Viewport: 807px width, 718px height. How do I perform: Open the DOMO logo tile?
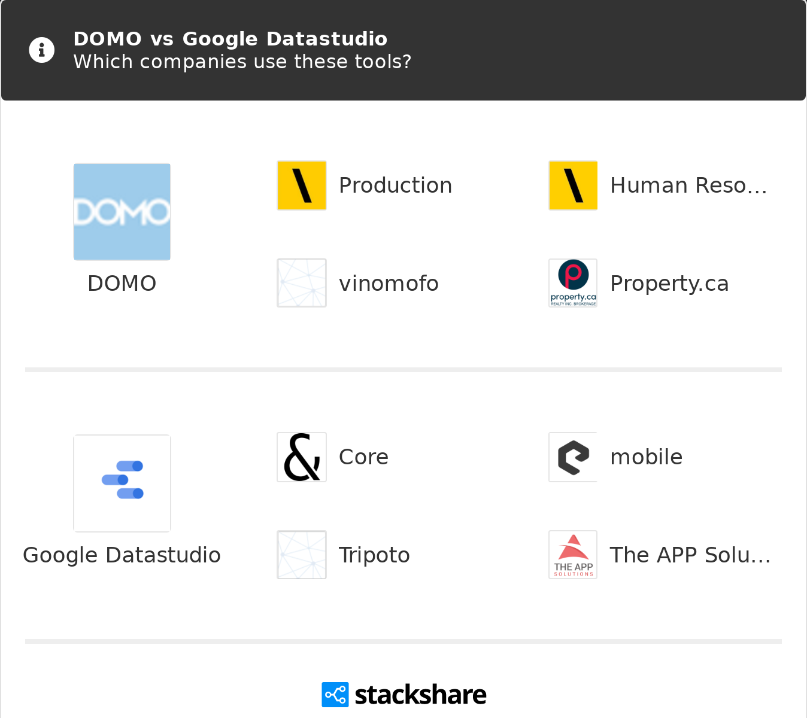pyautogui.click(x=122, y=212)
